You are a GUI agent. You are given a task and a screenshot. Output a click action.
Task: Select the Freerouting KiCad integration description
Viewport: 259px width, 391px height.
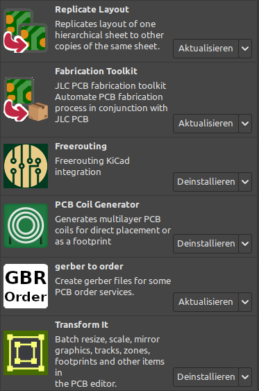point(92,166)
